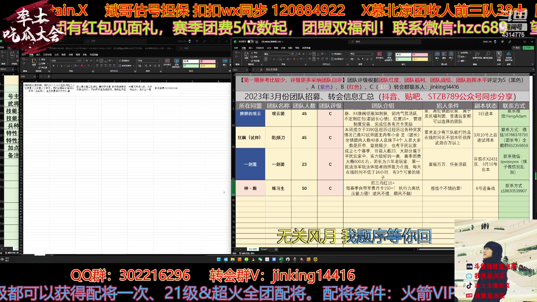Collapse ribbon chevron in right Excel

tap(533, 64)
